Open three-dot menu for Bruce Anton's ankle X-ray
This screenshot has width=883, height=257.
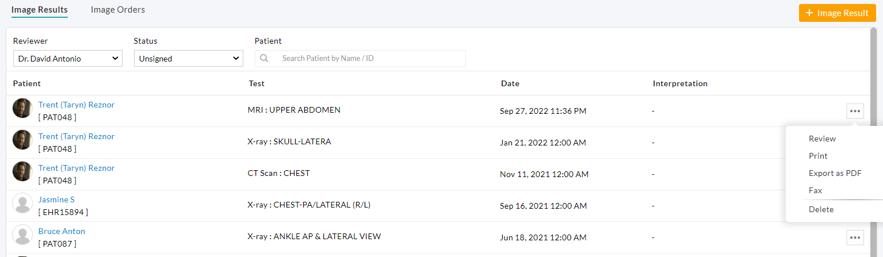tap(855, 237)
